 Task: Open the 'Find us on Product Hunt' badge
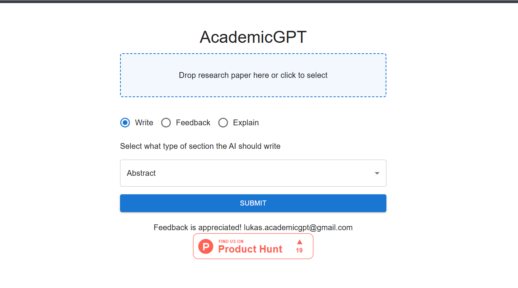pyautogui.click(x=253, y=246)
